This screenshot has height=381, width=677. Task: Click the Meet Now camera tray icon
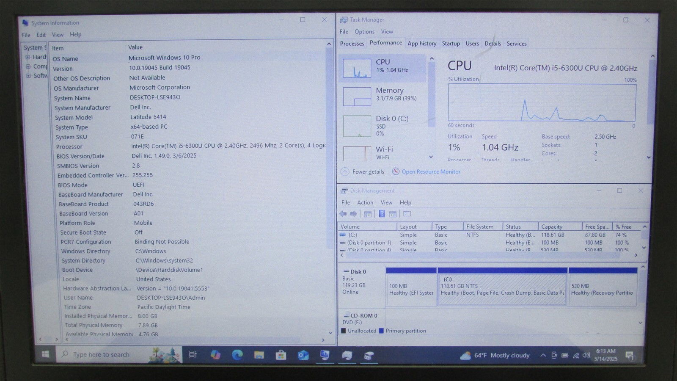pos(554,355)
